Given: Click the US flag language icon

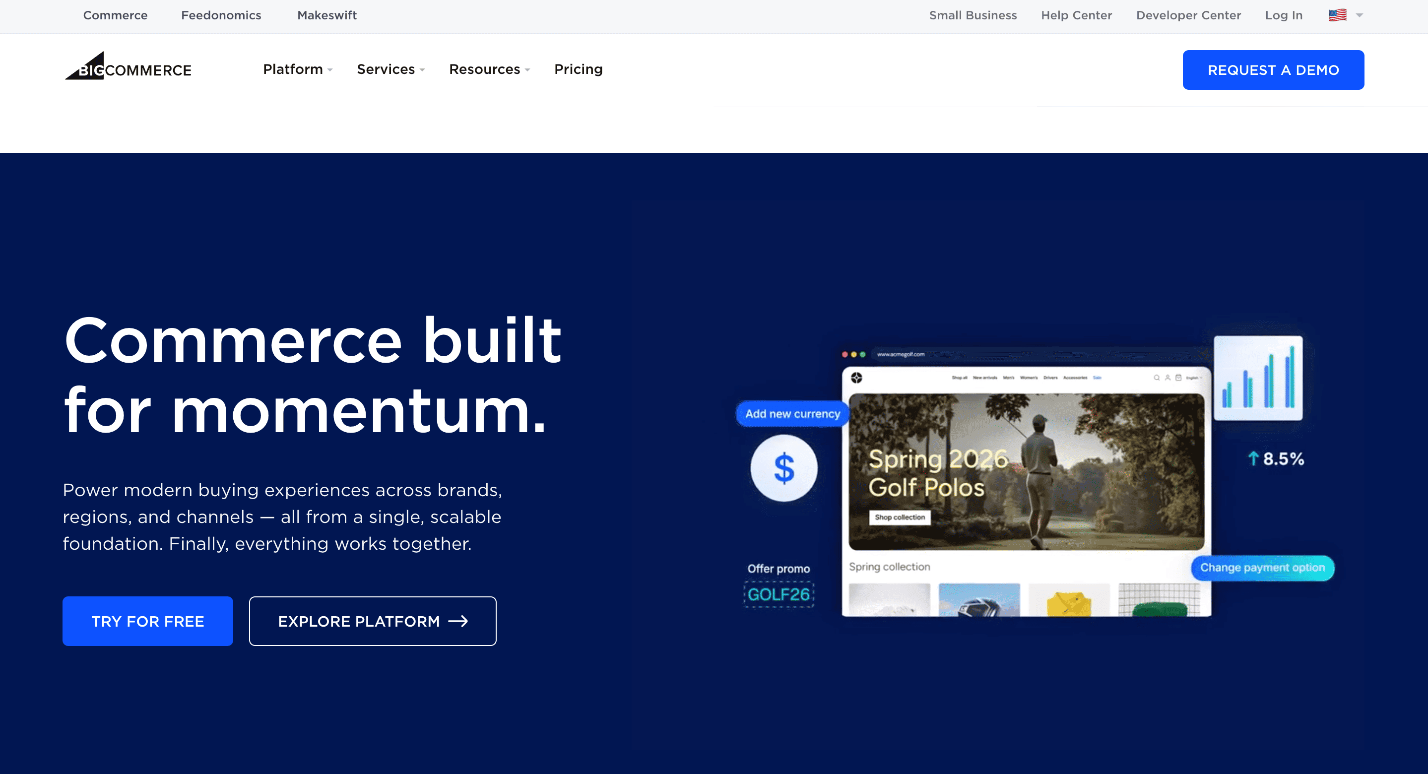Looking at the screenshot, I should 1338,15.
